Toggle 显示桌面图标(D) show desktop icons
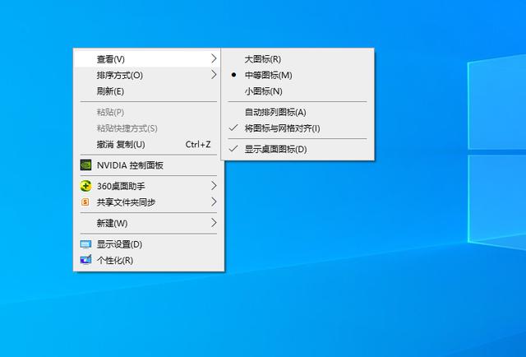Screen dimensions: 526x357 [x=298, y=149]
